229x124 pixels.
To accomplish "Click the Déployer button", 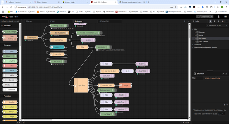I will click(x=203, y=17).
